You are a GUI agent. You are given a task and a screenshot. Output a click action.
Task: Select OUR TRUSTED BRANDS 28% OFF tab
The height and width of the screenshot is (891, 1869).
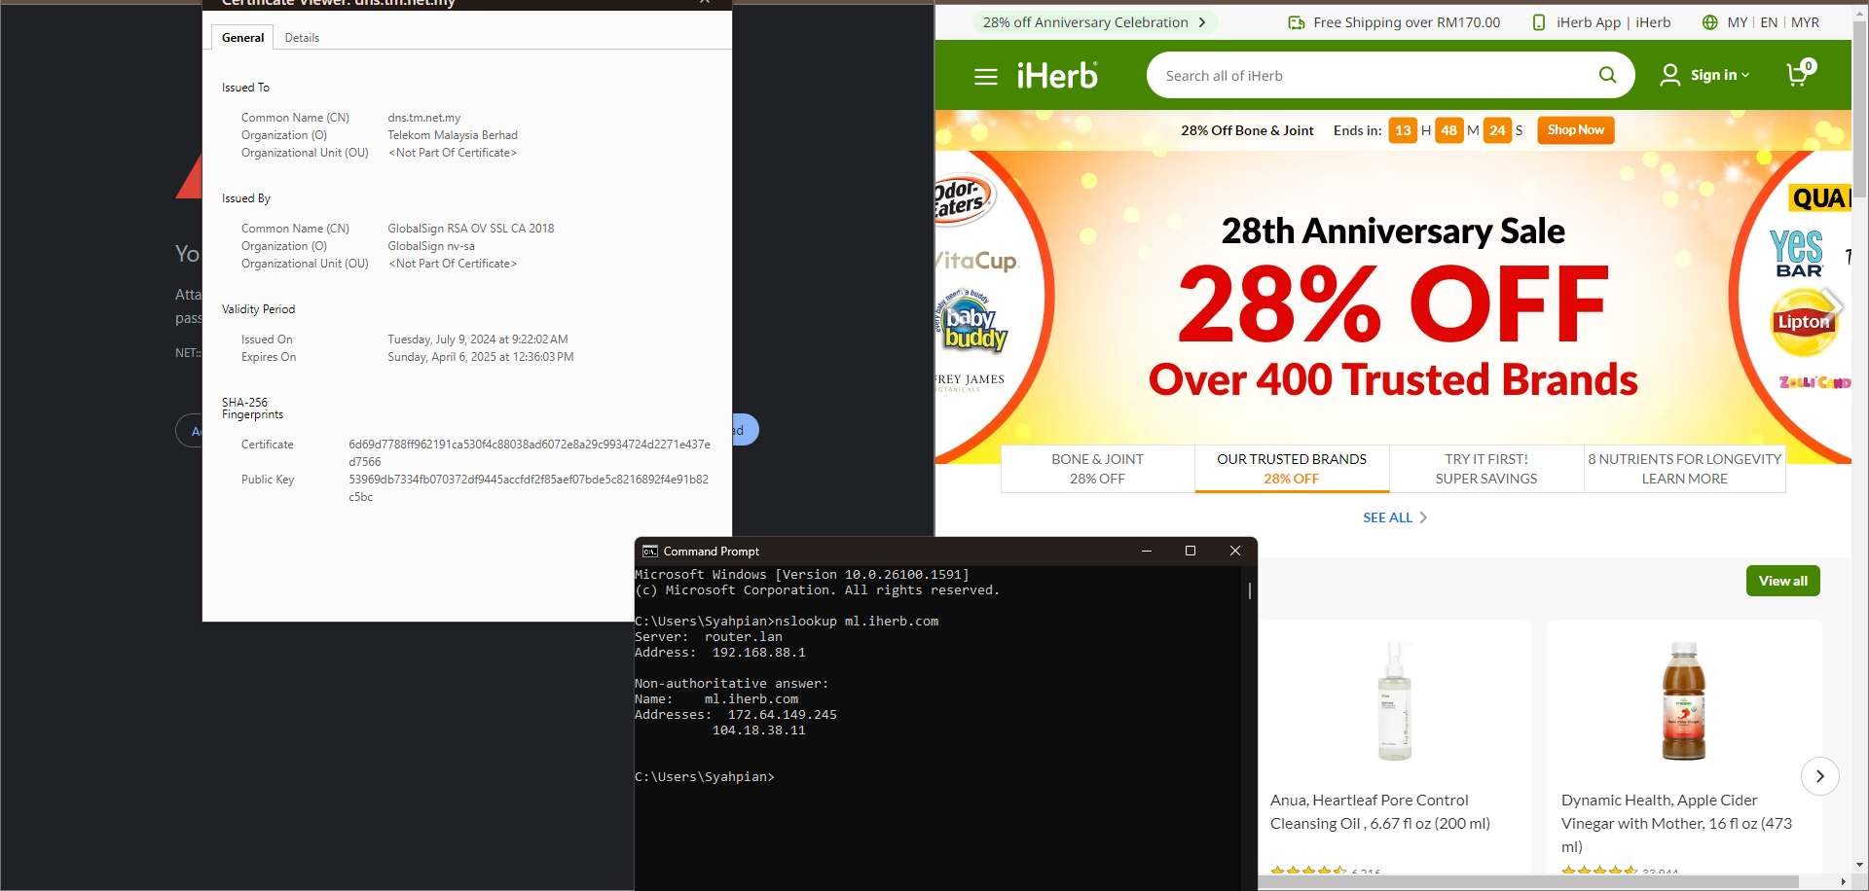1292,469
